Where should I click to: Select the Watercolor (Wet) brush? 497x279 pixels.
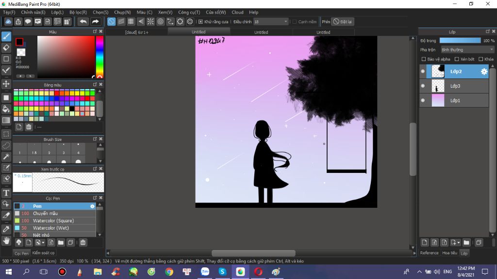click(54, 228)
